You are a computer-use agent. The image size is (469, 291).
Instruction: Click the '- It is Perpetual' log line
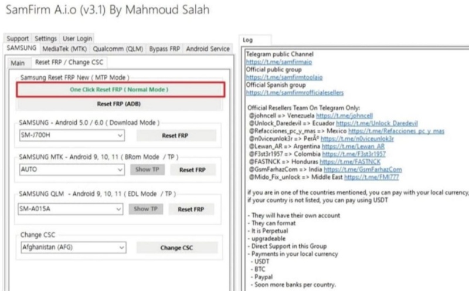(268, 231)
